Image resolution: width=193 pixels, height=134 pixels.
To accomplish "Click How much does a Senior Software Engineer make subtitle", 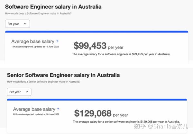I will point(44,82).
